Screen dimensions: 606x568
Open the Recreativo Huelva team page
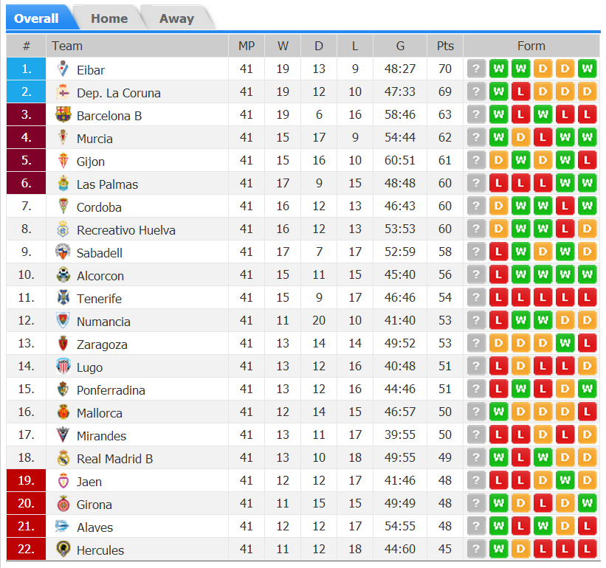(x=125, y=230)
